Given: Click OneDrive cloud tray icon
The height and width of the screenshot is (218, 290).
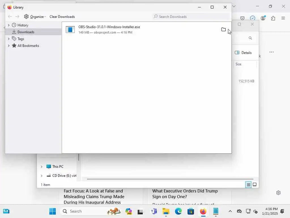Looking at the screenshot, I should click(239, 211).
